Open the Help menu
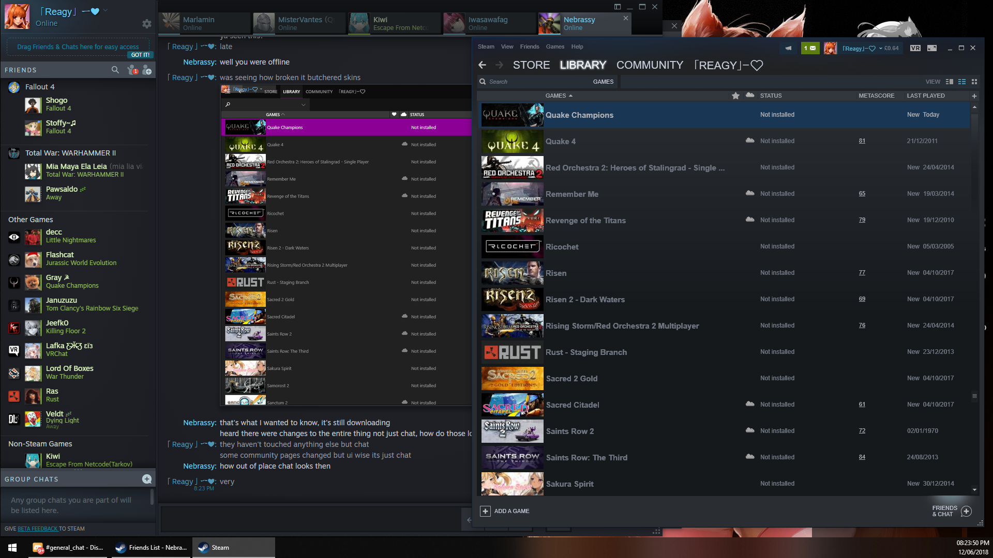 coord(577,47)
